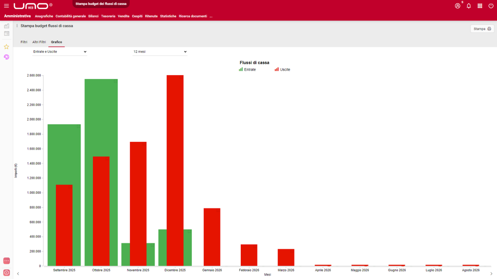Viewport: 497px width, 279px height.
Task: Toggle the Entrate series in legend
Action: tap(247, 70)
